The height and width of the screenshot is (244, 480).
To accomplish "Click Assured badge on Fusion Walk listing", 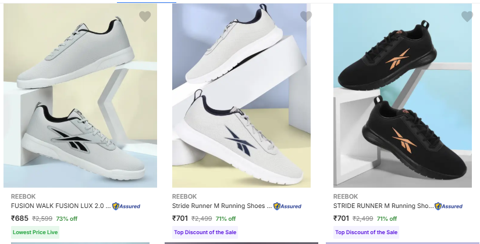I will (x=126, y=206).
